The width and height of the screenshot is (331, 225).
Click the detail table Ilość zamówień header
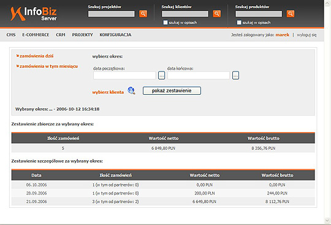click(x=115, y=175)
